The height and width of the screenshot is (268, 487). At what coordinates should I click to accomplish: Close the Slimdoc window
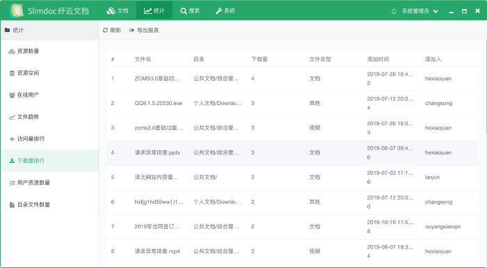pyautogui.click(x=478, y=11)
